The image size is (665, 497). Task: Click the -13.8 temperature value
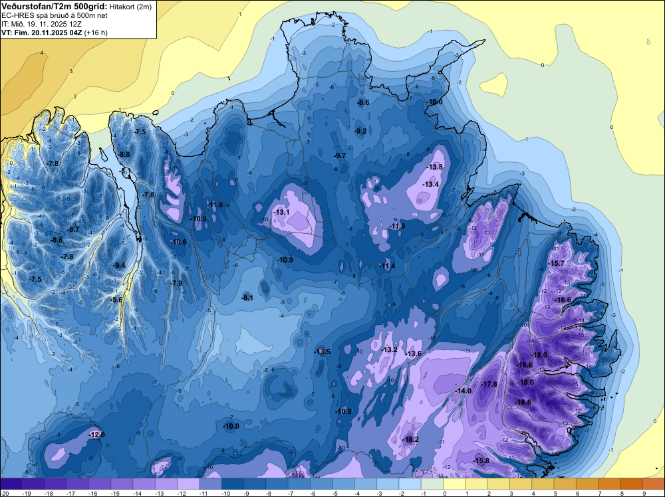coord(435,167)
